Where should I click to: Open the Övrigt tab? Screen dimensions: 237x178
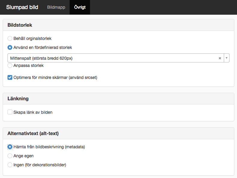[80, 7]
